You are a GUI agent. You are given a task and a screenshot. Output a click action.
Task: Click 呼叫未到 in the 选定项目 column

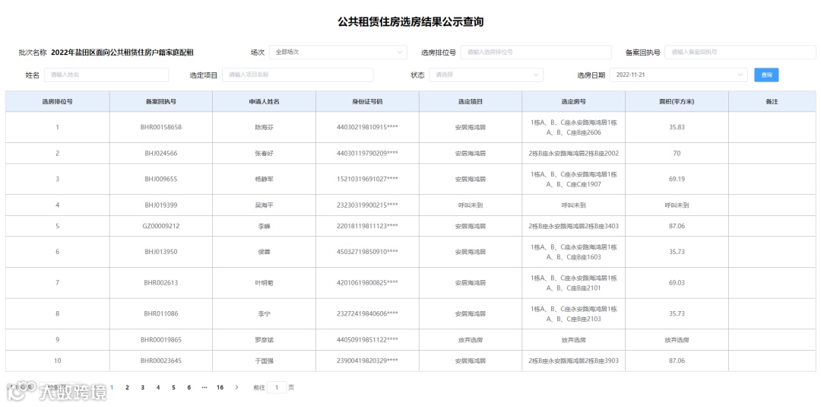471,205
